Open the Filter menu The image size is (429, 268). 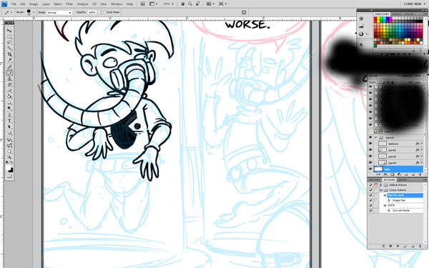69,4
